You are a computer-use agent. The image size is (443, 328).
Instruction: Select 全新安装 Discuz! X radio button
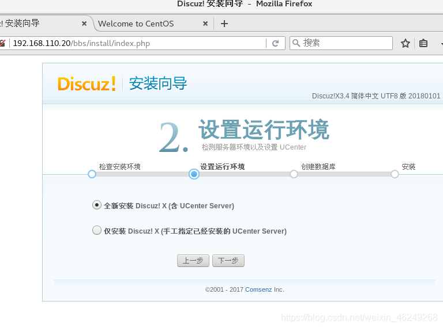click(x=97, y=205)
